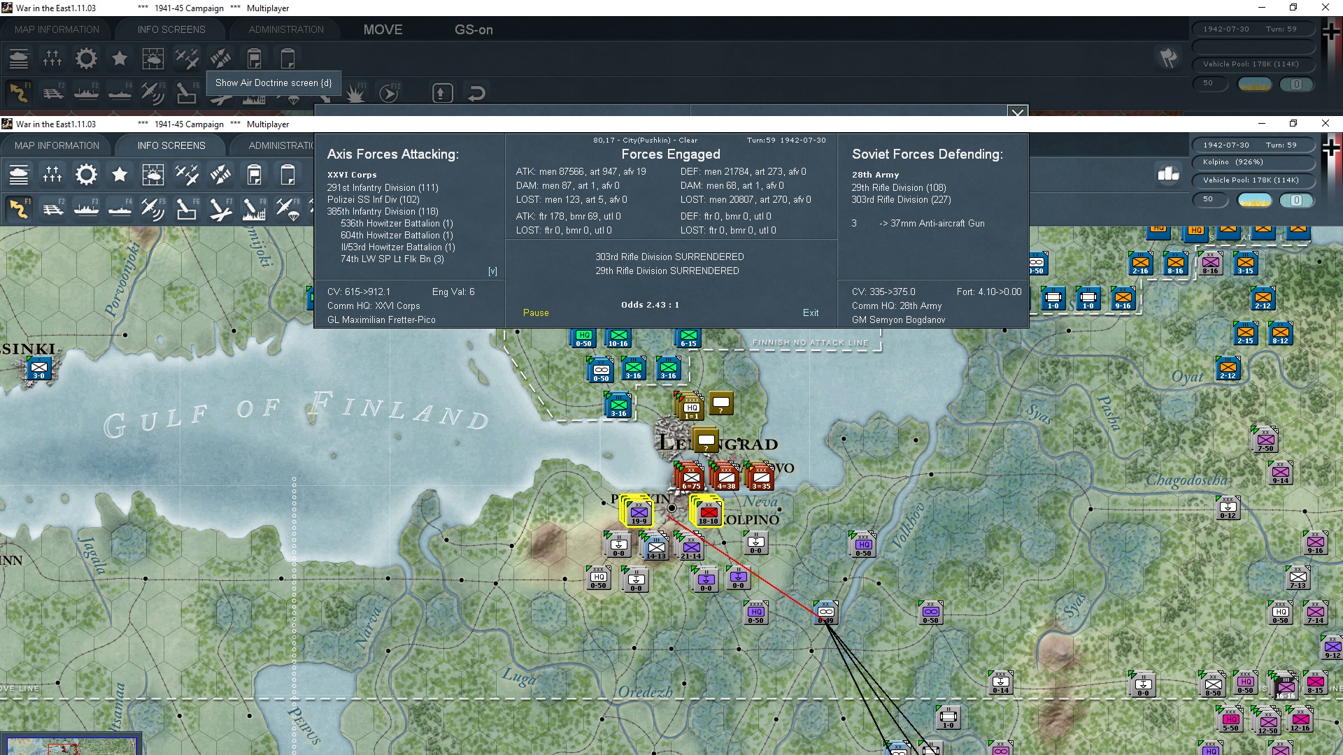
Task: Switch to ADMINISTRATION tab in front window
Action: [x=281, y=145]
